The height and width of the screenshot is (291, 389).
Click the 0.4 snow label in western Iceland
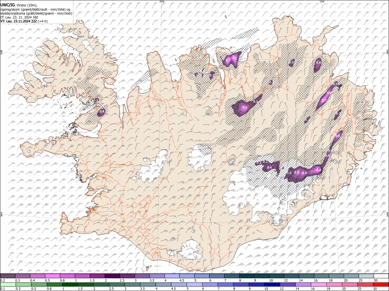tap(102, 112)
